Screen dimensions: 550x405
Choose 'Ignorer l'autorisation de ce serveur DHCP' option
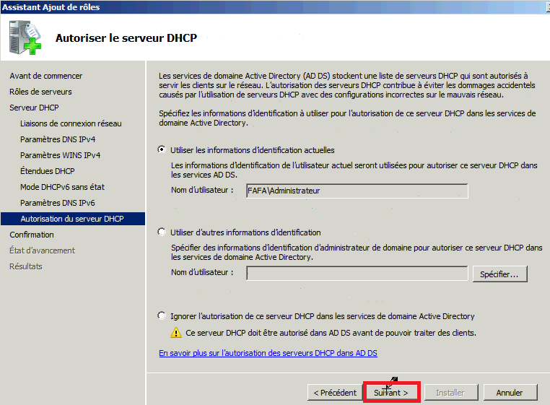[162, 315]
